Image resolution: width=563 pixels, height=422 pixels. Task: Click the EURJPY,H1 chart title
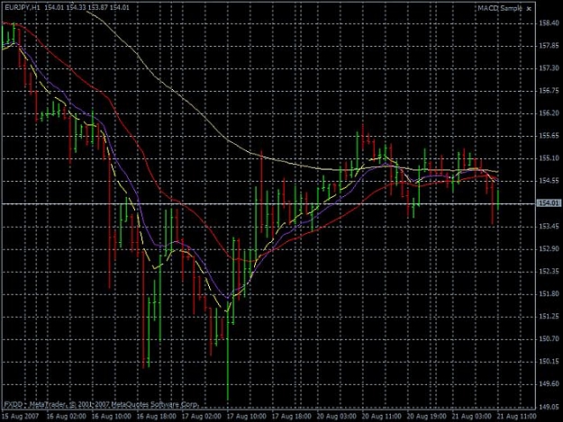tap(22, 7)
